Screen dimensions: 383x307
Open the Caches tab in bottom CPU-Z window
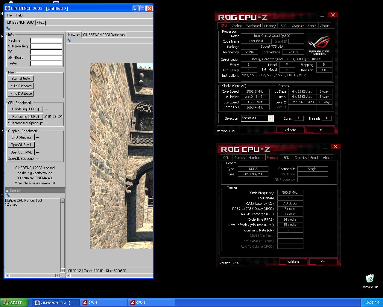pyautogui.click(x=239, y=158)
